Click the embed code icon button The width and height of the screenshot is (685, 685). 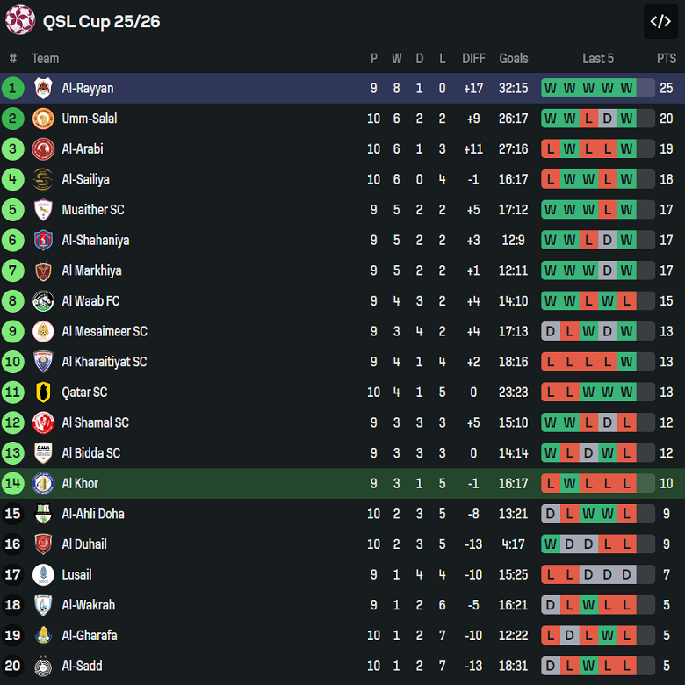point(660,21)
